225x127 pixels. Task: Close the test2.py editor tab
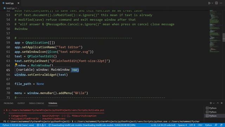point(18,3)
